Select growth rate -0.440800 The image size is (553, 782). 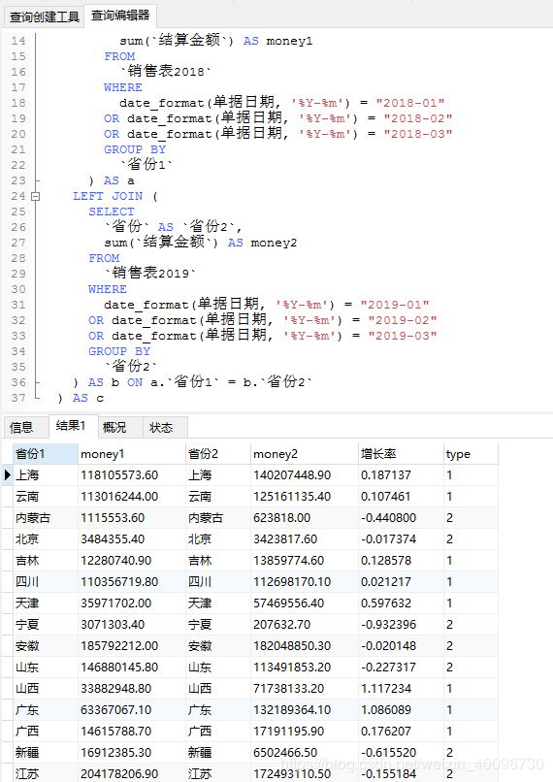[x=401, y=518]
